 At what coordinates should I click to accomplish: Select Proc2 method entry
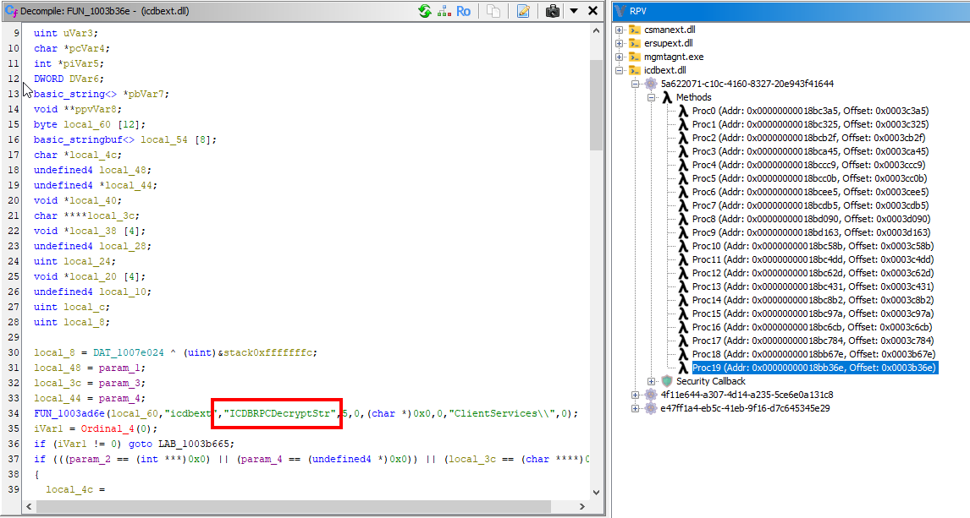click(x=808, y=139)
